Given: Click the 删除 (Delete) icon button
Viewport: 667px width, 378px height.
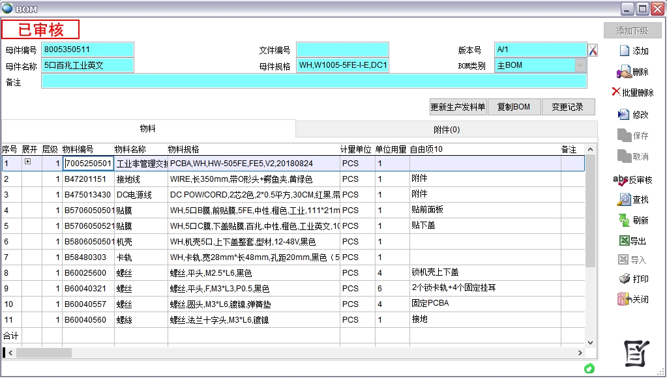Looking at the screenshot, I should [632, 72].
